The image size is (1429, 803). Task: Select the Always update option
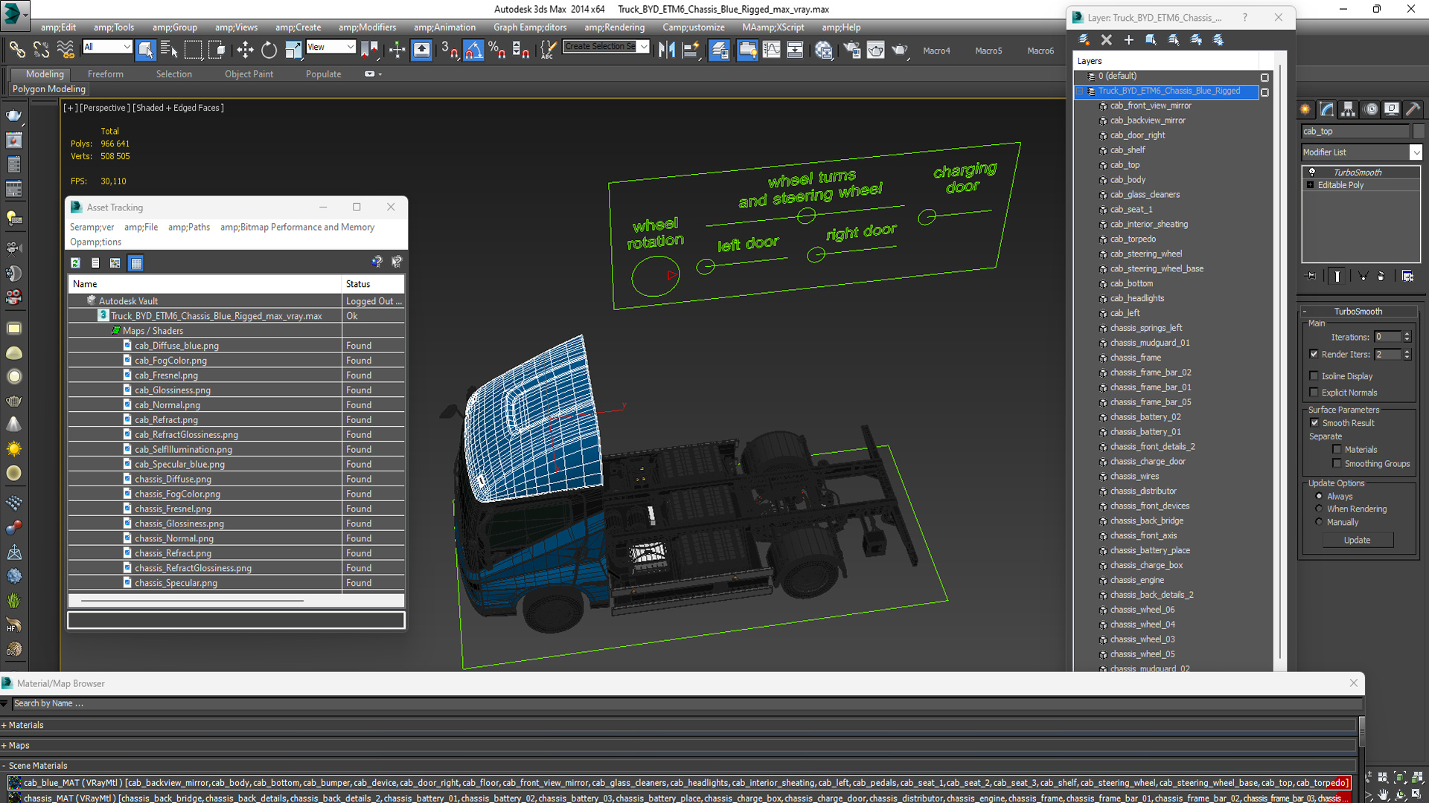1319,496
